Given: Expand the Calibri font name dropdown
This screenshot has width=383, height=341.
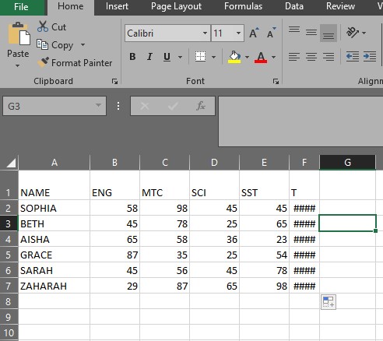Looking at the screenshot, I should point(205,33).
